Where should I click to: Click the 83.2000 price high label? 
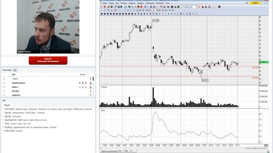[156, 21]
